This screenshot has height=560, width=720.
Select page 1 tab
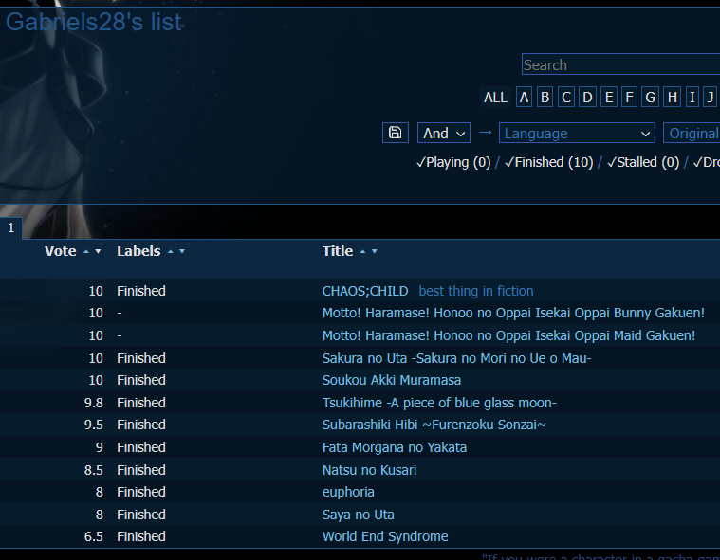(x=11, y=228)
